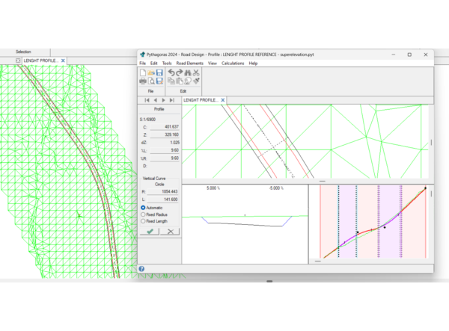Edit the C field value 401.637

165,126
